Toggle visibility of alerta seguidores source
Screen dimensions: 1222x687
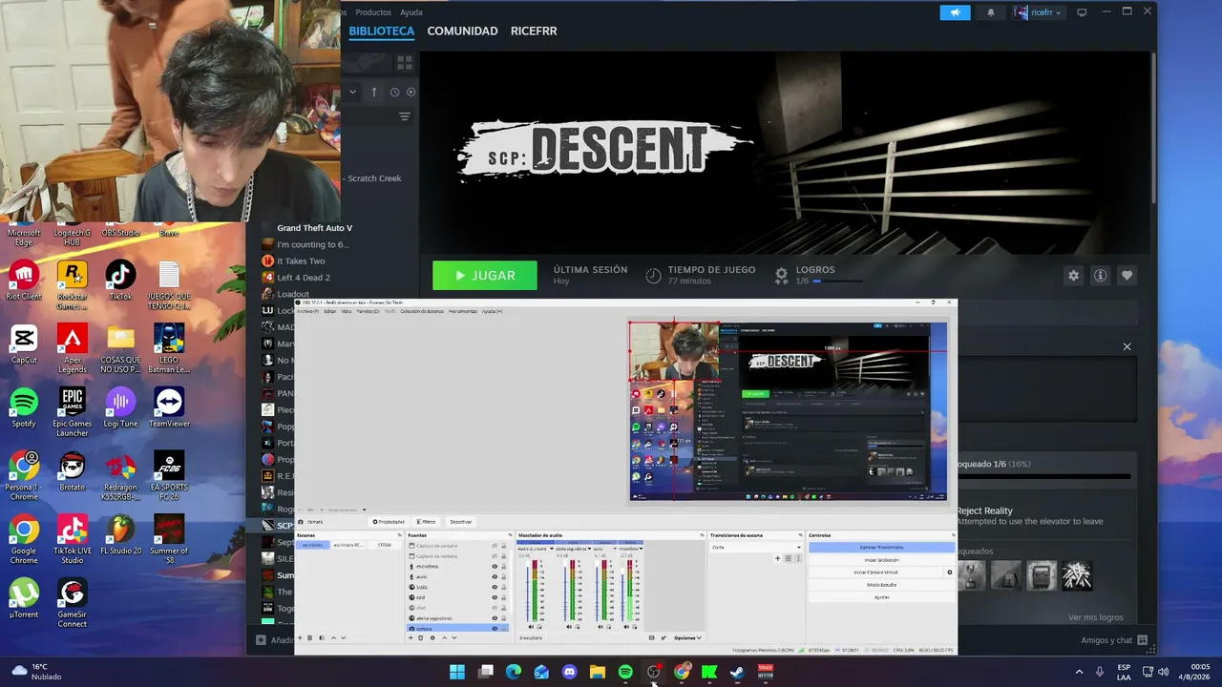(495, 618)
